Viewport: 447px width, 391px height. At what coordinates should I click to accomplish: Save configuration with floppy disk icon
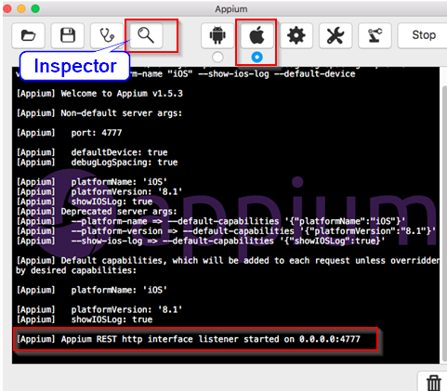[68, 35]
